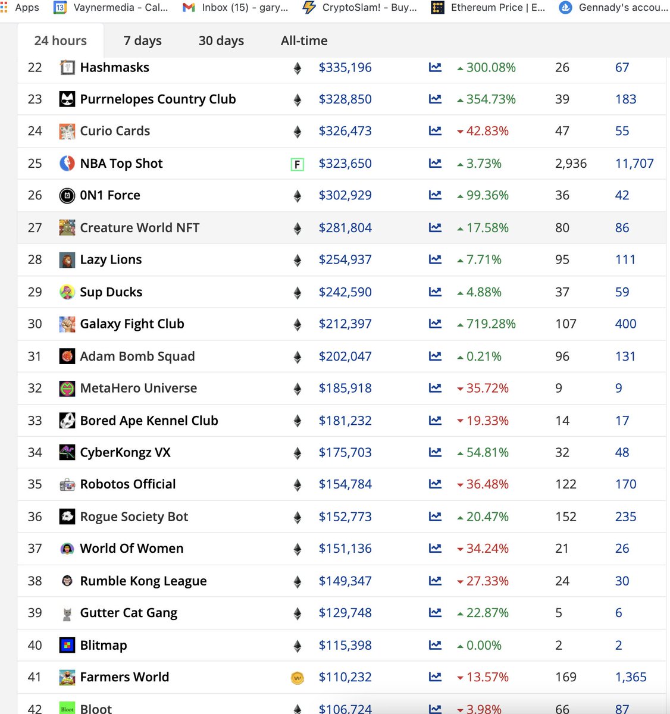Viewport: 670px width, 714px height.
Task: Open the Sup Ducks chart icon
Action: [x=436, y=292]
